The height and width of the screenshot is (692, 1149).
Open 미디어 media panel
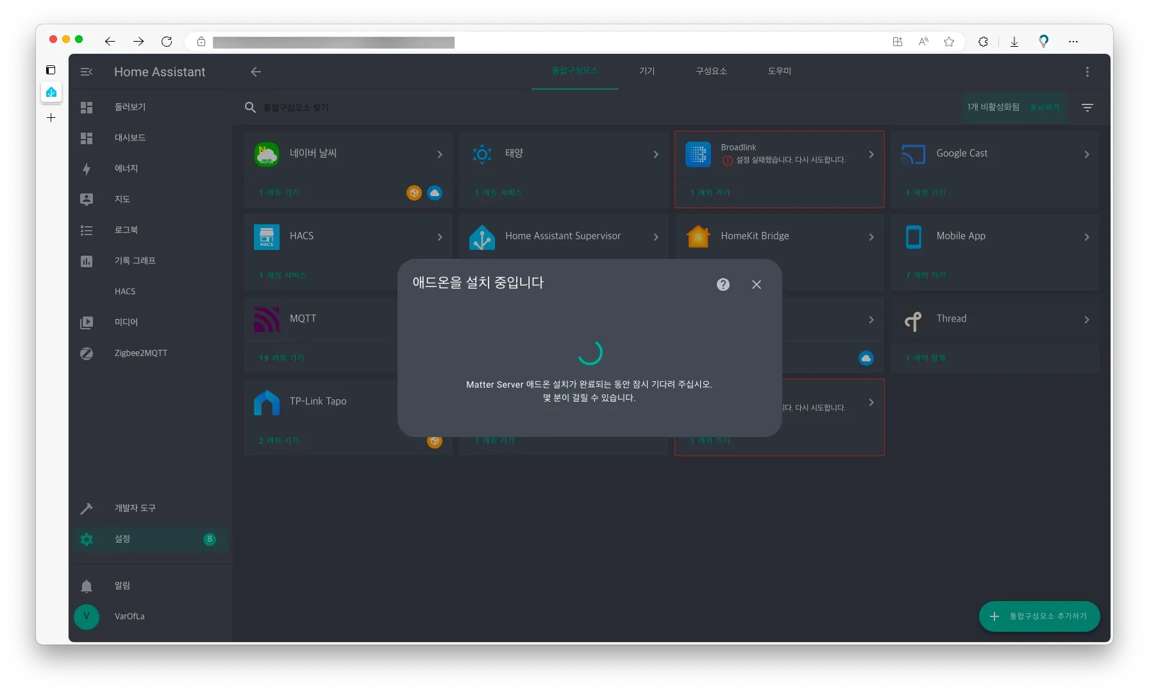coord(151,322)
